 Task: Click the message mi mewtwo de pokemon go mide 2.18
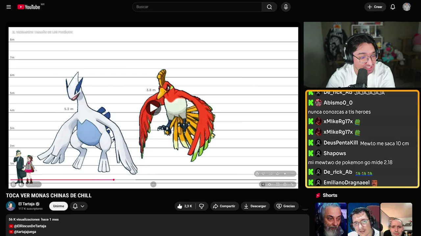click(x=350, y=162)
